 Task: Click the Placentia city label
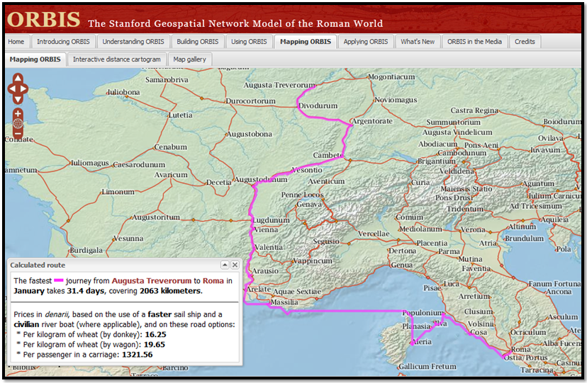[432, 243]
